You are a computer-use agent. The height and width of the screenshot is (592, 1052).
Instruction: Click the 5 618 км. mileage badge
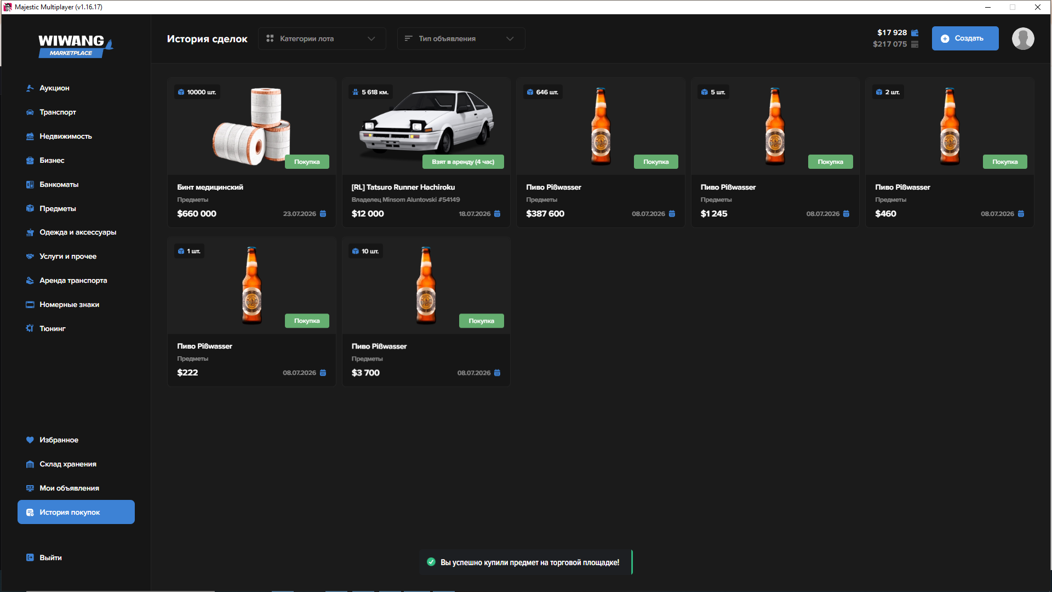tap(371, 92)
